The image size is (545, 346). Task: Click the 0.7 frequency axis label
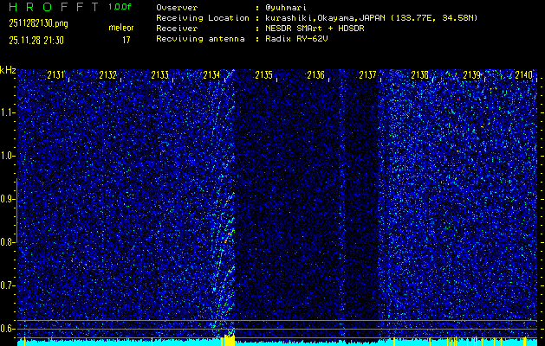[x=7, y=285]
